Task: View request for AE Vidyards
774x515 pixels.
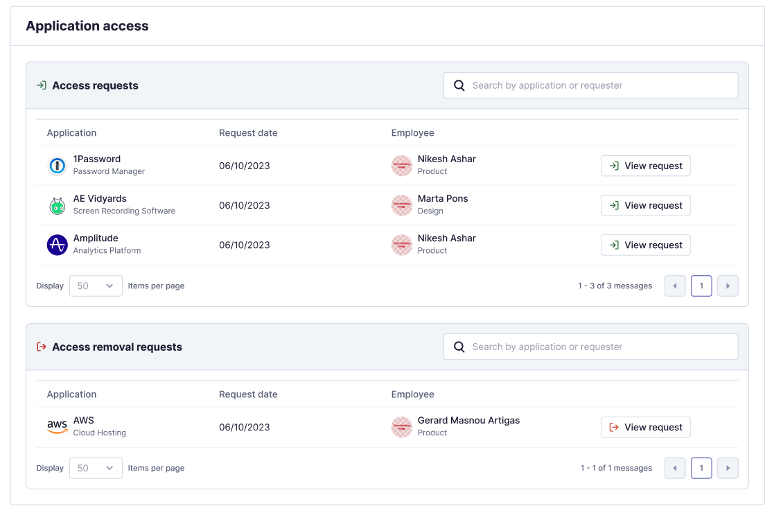Action: point(645,205)
